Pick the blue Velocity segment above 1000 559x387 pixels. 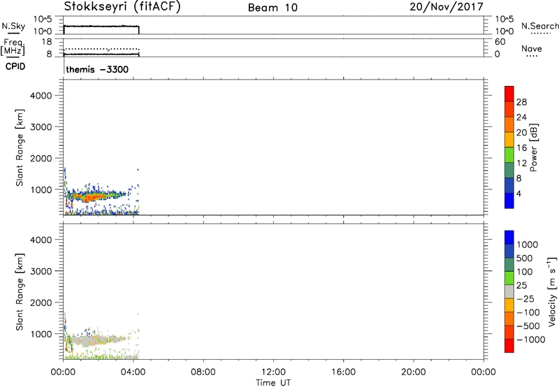pos(509,238)
